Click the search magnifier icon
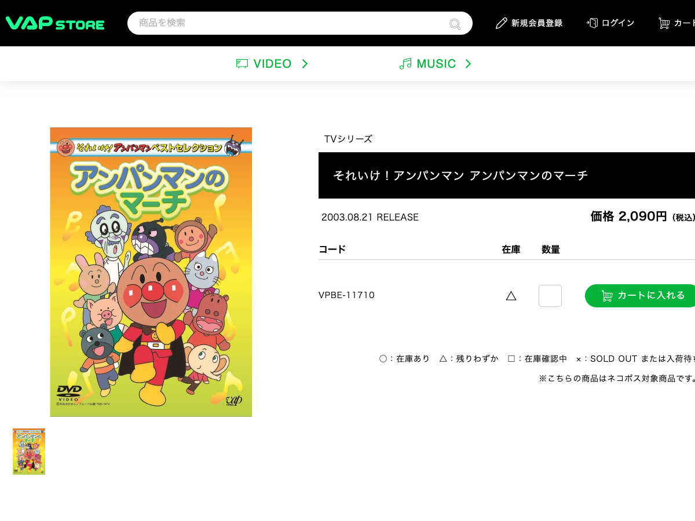The image size is (695, 521). [455, 24]
